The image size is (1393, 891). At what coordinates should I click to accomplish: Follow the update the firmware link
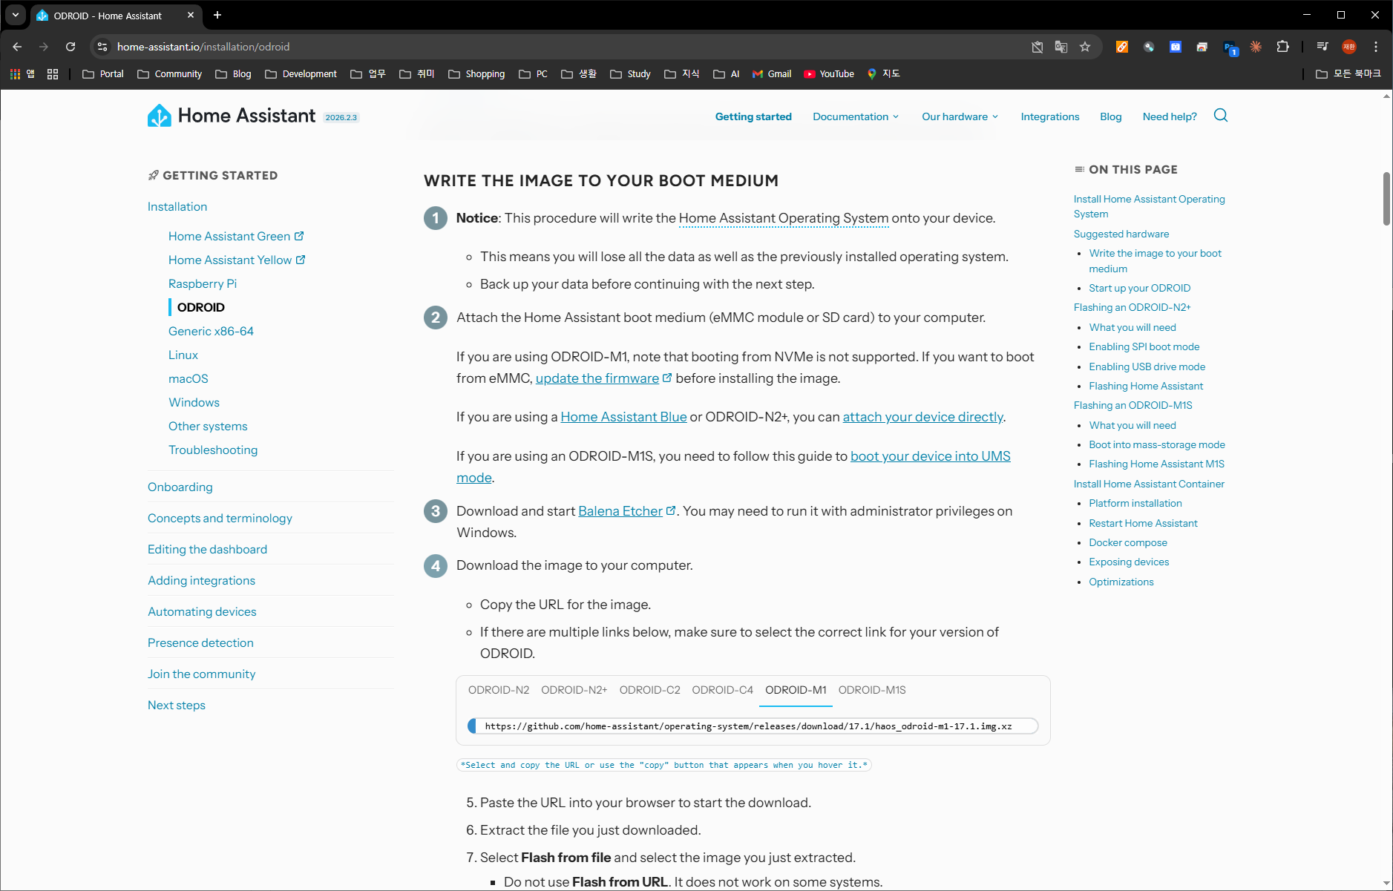(597, 378)
